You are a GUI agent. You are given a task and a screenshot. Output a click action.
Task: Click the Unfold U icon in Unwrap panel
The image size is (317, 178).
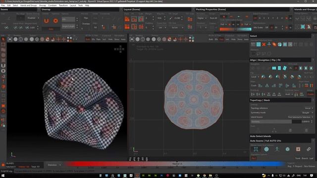point(46,21)
